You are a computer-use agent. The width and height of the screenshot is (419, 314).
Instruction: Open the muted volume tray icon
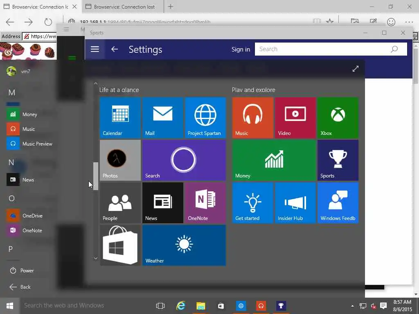[x=373, y=306]
